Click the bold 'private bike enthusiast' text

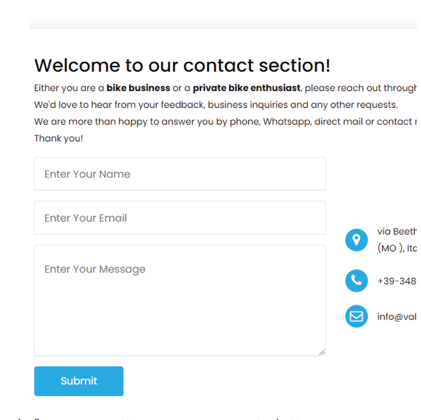[246, 88]
